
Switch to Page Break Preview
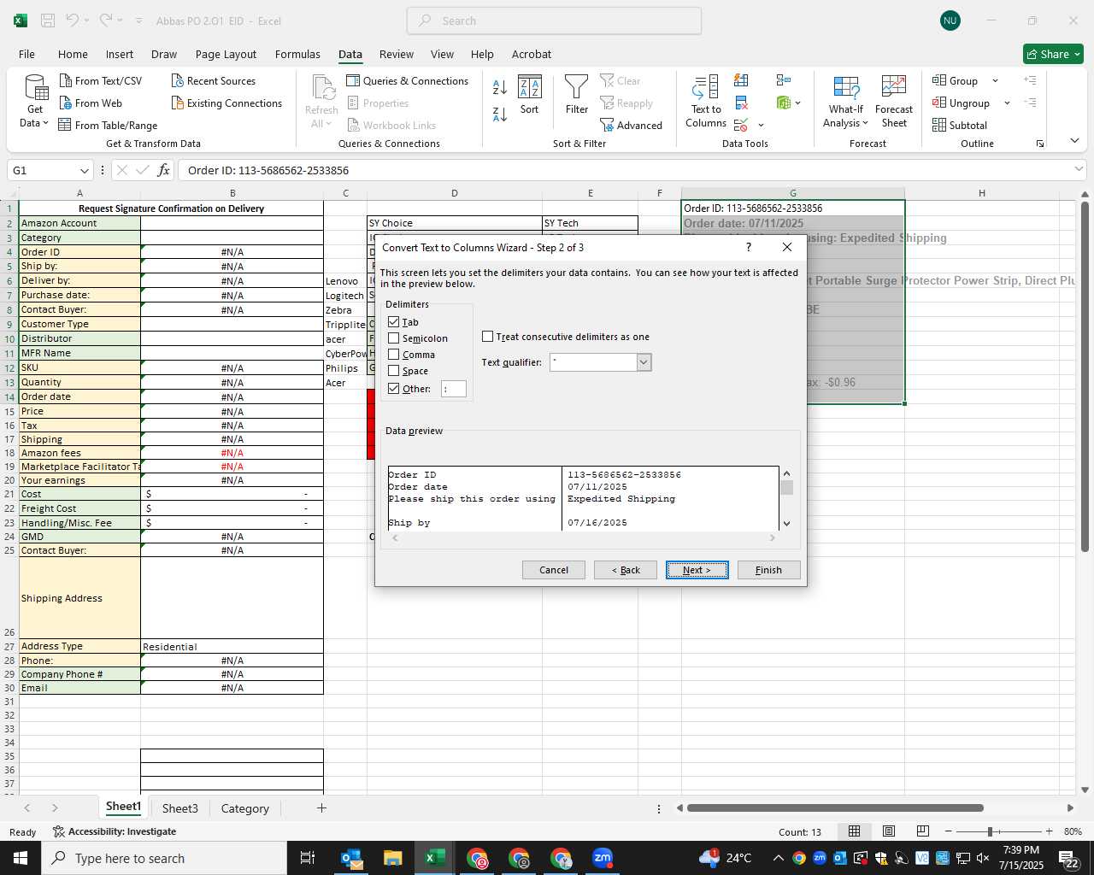click(x=922, y=831)
